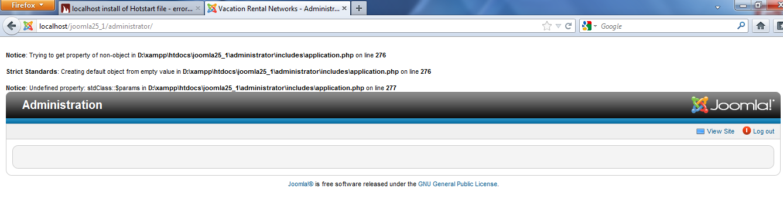Bookmark this page with the star icon
The image size is (783, 219).
point(547,26)
